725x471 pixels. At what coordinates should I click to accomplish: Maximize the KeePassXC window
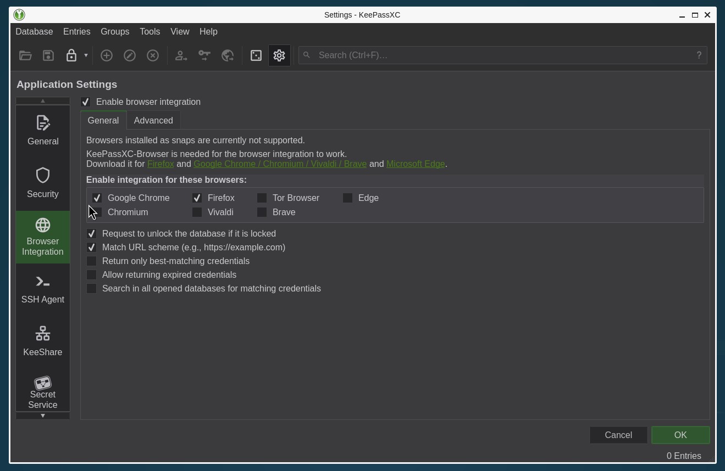click(695, 15)
